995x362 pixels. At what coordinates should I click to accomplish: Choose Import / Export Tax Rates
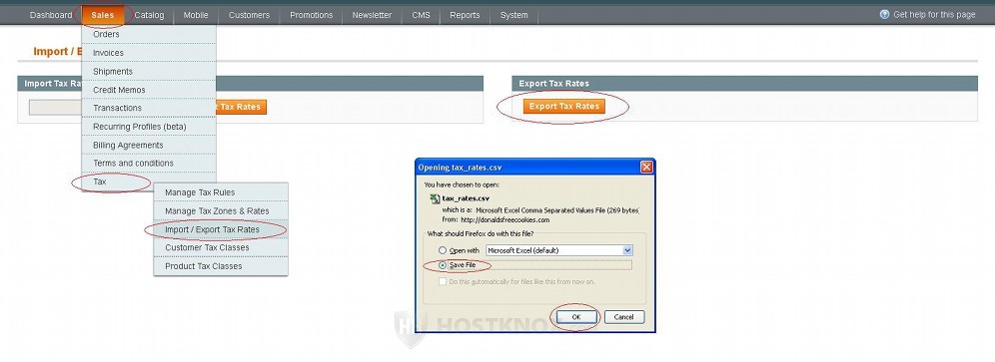[221, 228]
